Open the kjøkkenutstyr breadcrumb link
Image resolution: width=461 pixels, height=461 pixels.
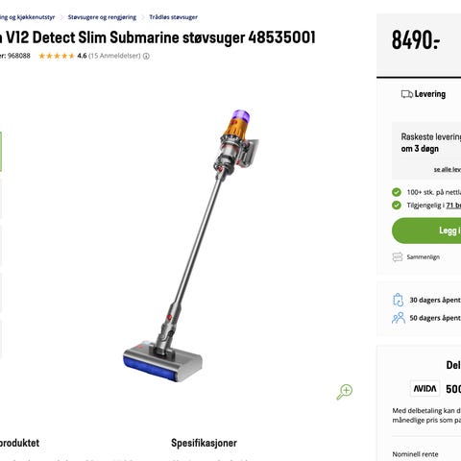pos(27,17)
